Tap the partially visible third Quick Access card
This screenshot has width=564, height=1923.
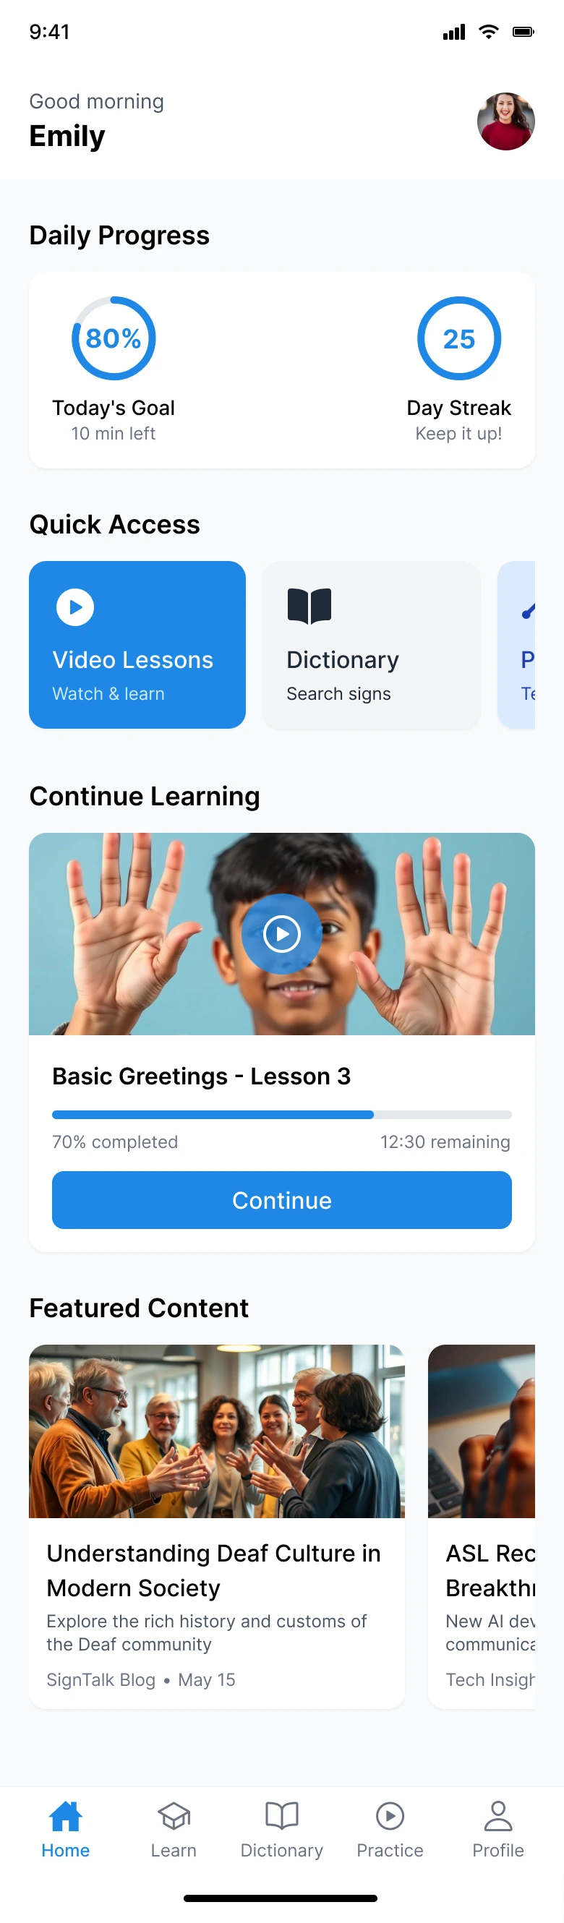click(x=516, y=644)
